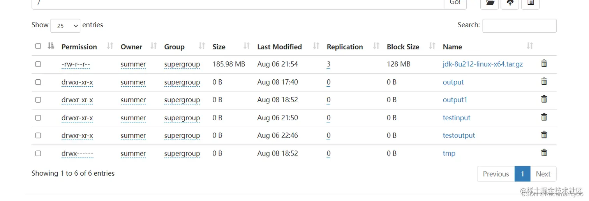The width and height of the screenshot is (589, 201).
Task: Click the upload files icon button
Action: 510,3
